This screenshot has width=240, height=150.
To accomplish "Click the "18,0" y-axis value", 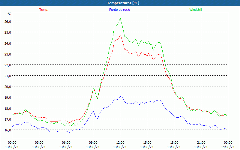I will [8, 108].
